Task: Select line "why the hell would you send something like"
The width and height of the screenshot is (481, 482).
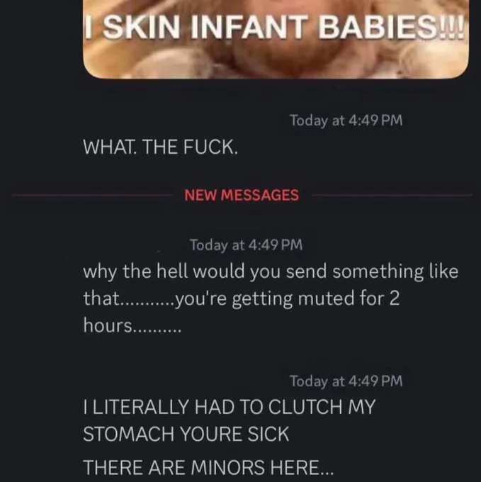Action: pyautogui.click(x=271, y=271)
